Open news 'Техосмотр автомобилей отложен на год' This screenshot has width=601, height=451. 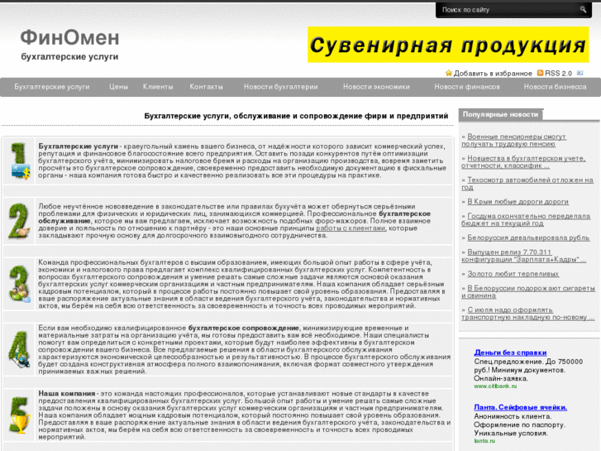pos(527,184)
